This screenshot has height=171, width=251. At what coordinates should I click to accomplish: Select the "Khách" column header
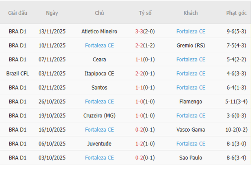(x=190, y=13)
